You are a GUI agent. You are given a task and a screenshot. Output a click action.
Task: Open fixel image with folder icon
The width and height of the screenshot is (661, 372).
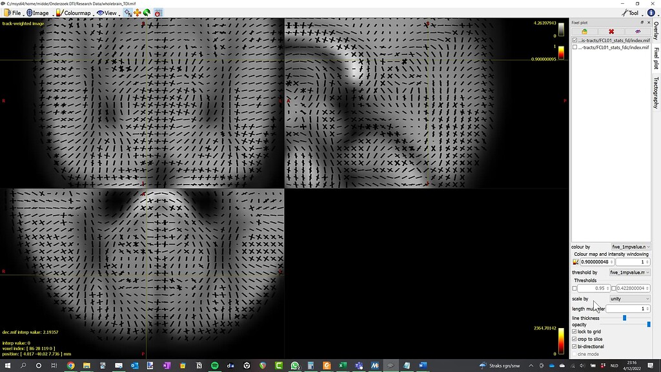coord(584,31)
